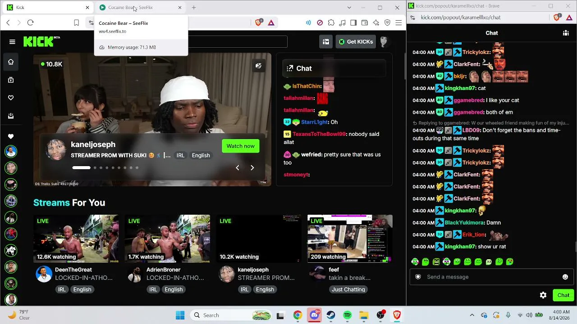Open the Brave VPN shield icon
The image size is (577, 324).
(x=387, y=22)
